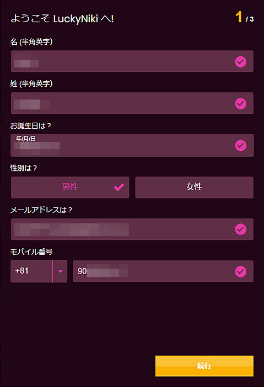Click the checkmark icon in surname (姓) field
This screenshot has width=264, height=387.
coord(241,103)
